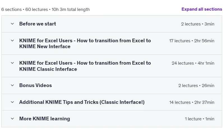The image size is (223, 129).
Task: Click the 2 lectures • 26min label
Action: click(x=196, y=86)
